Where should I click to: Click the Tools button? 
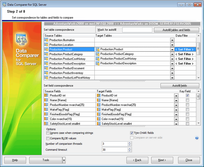(46, 160)
